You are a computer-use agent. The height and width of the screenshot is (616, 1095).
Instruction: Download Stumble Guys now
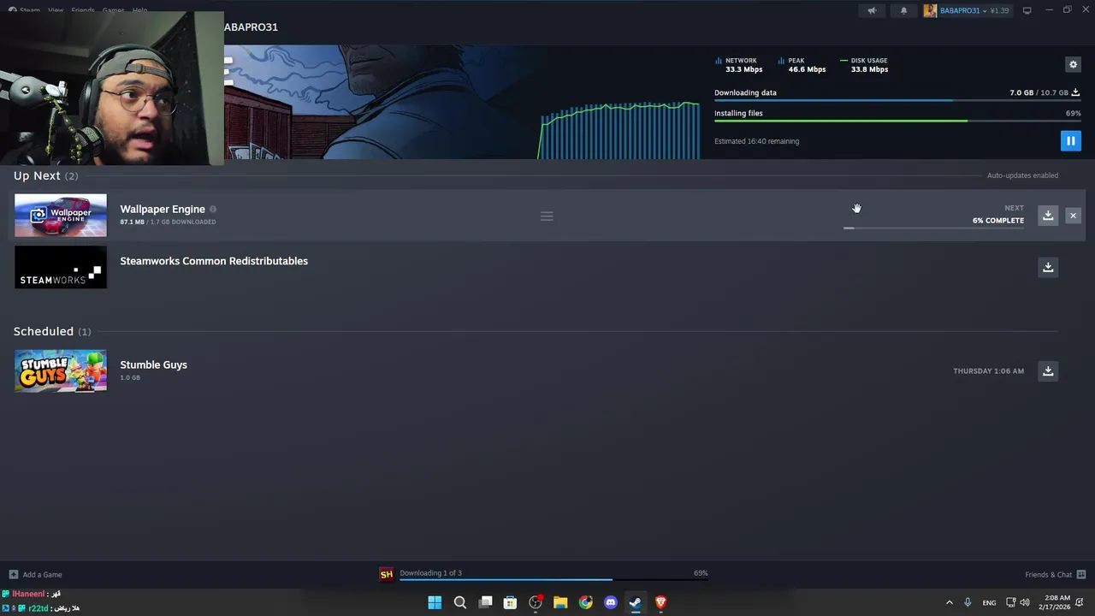[x=1048, y=370]
